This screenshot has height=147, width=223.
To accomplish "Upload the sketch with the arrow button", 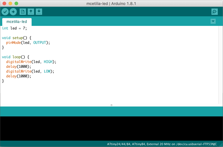I will tap(13, 12).
